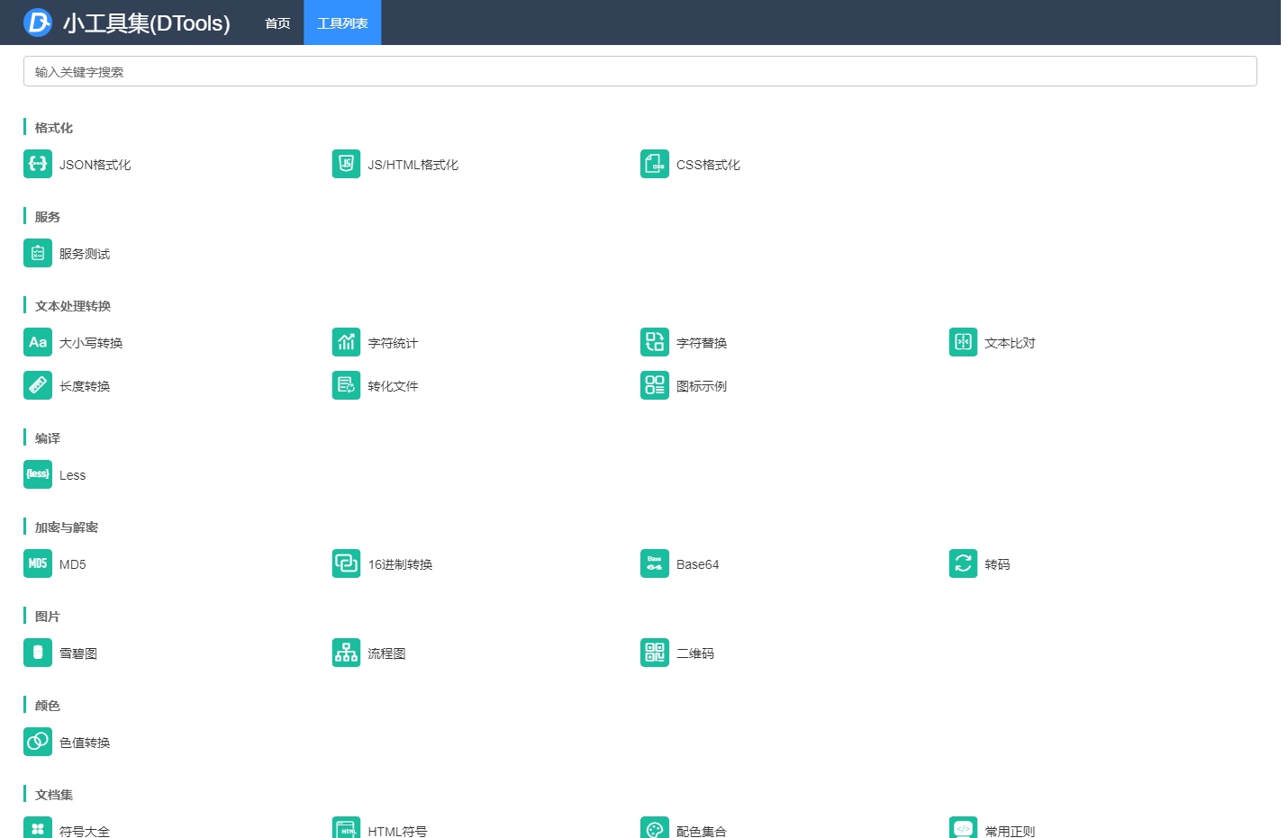Open the 转化文件 icon

[x=346, y=385]
